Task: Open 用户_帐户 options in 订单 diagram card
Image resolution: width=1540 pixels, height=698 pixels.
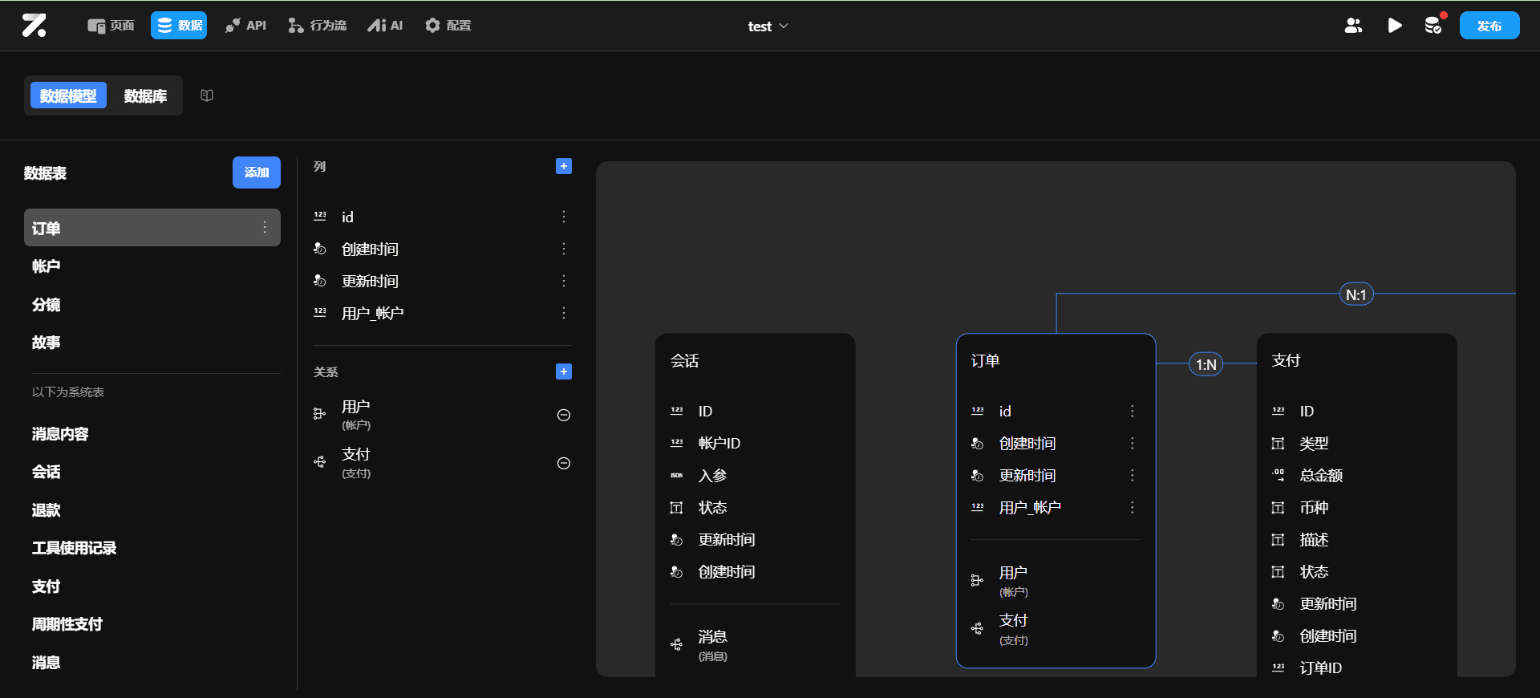Action: click(1133, 507)
